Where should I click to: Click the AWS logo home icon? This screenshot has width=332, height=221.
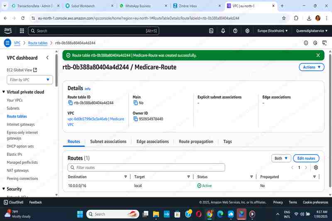pyautogui.click(x=8, y=31)
